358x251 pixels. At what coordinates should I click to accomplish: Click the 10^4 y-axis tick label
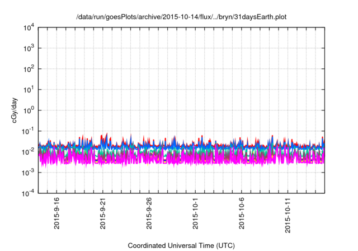click(x=29, y=27)
